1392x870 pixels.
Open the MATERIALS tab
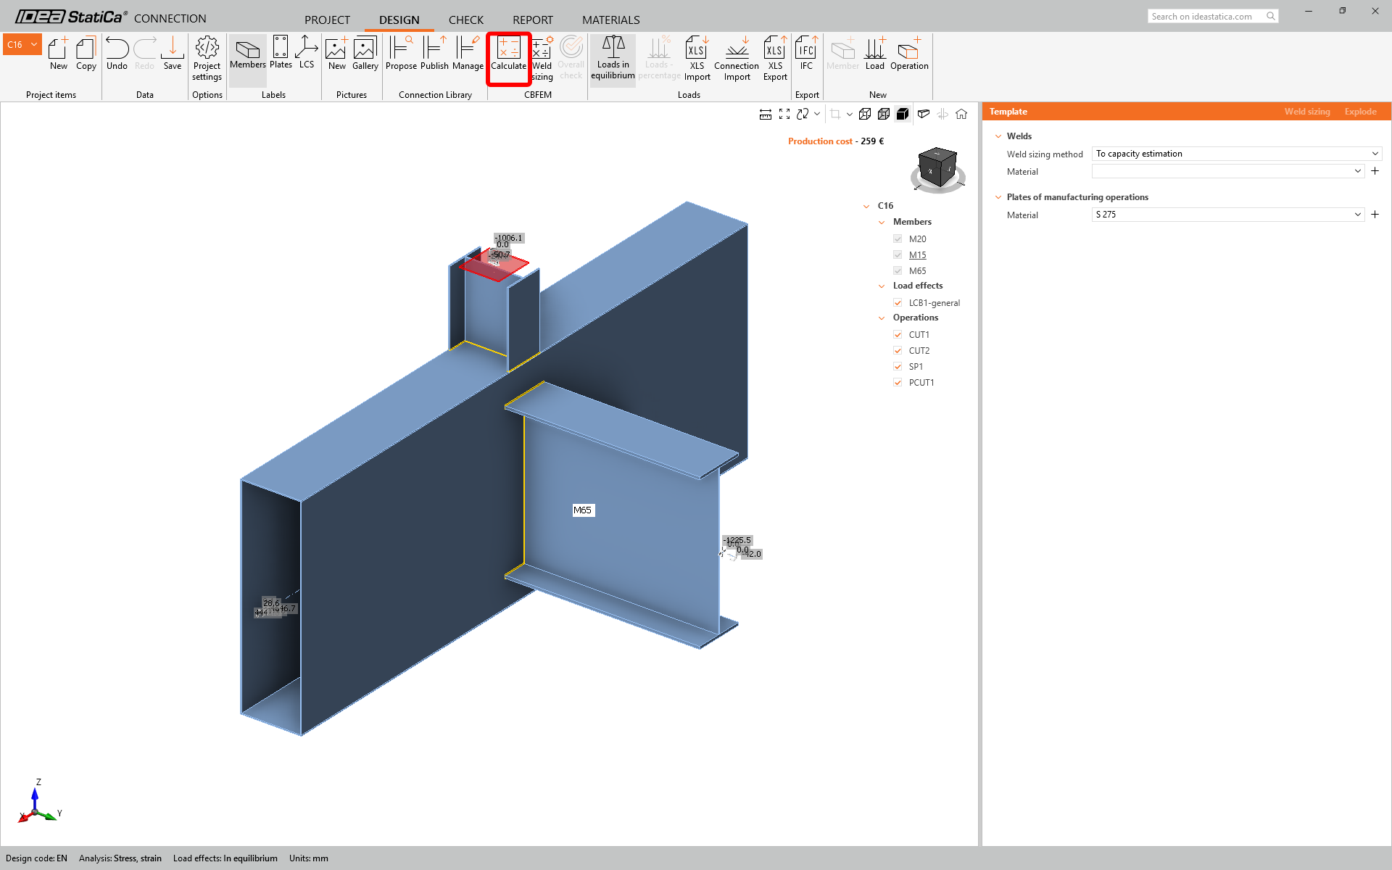(610, 20)
